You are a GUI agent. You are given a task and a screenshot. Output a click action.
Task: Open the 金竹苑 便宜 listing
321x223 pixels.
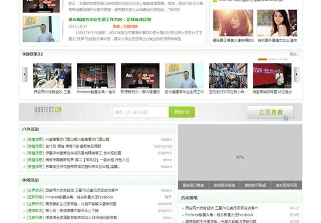[73, 146]
